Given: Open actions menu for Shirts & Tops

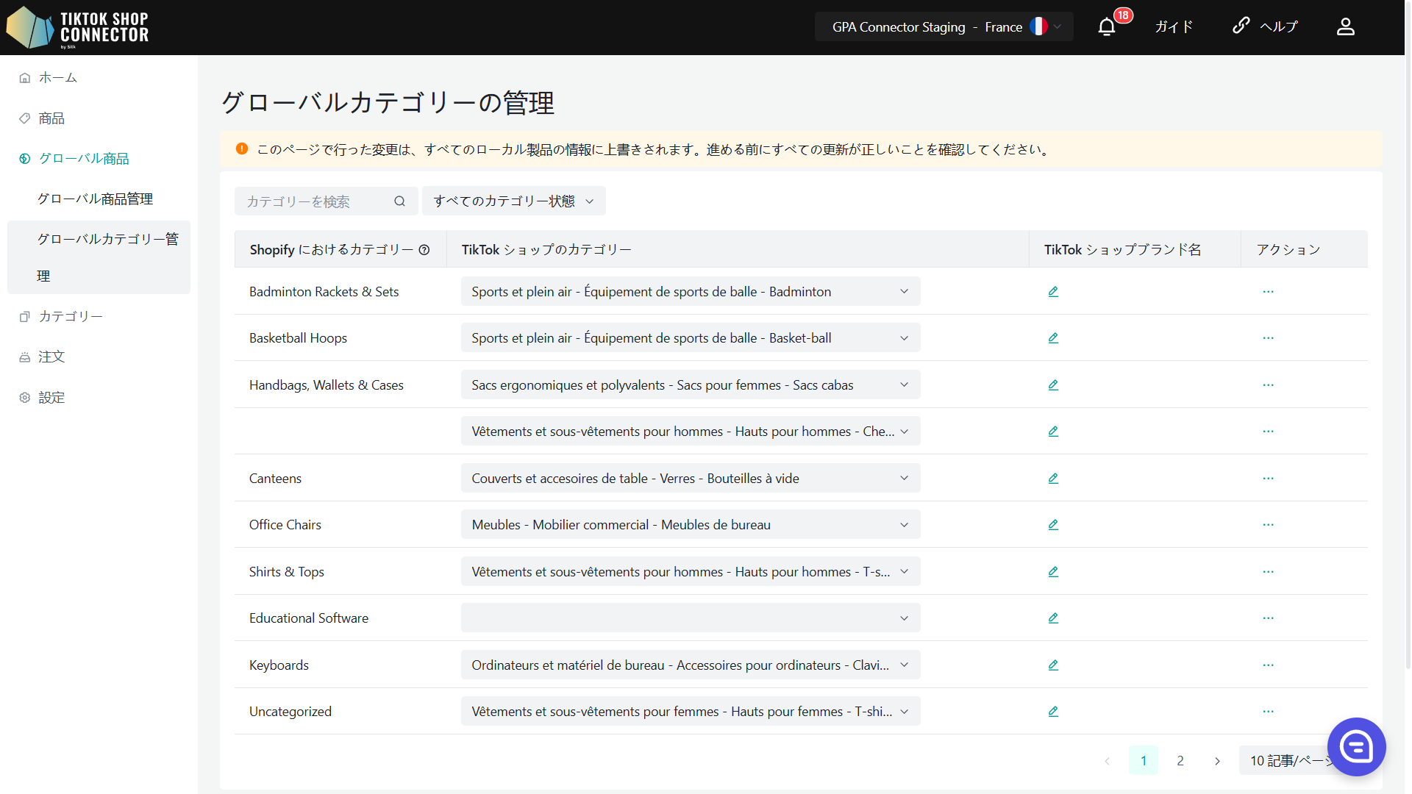Looking at the screenshot, I should pos(1269,572).
